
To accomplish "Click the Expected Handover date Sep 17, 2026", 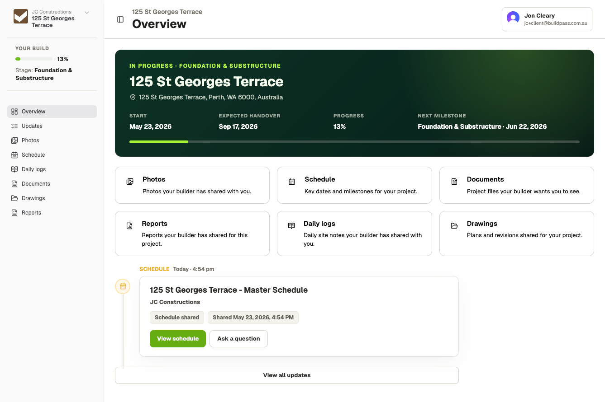I will [238, 127].
